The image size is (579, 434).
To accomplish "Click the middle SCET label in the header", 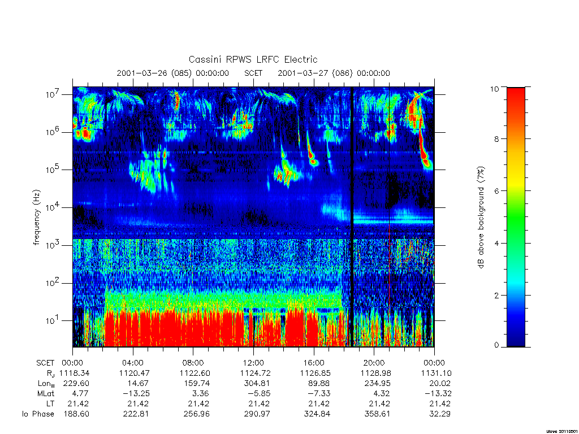I will click(253, 73).
